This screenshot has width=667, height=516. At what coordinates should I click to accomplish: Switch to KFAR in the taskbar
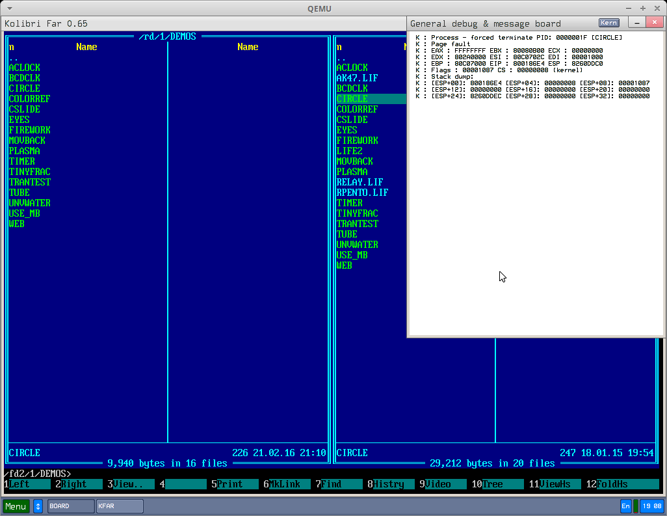click(120, 506)
